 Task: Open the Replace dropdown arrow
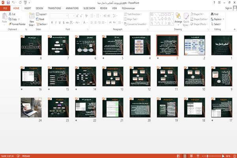click(x=224, y=19)
